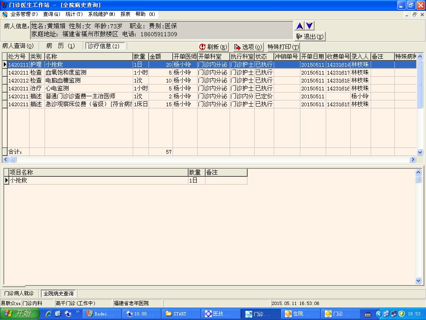Click the down arrow next-patient icon
This screenshot has height=320, width=426.
[310, 26]
